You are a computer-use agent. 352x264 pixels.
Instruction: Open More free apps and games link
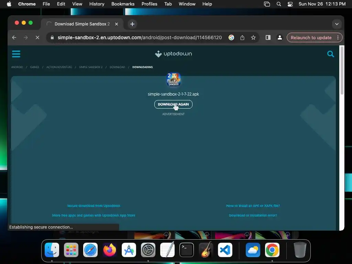[93, 215]
